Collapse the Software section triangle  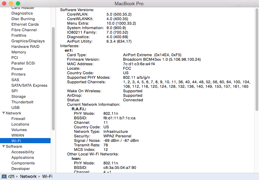pos(3,146)
